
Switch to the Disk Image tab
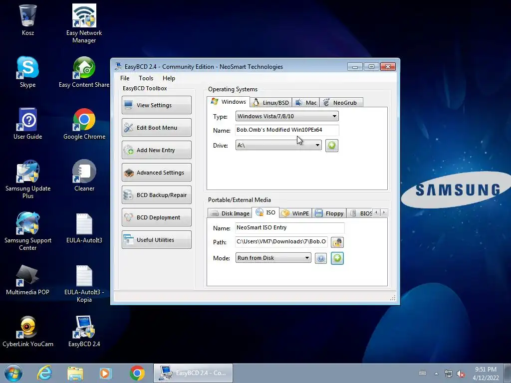point(230,213)
